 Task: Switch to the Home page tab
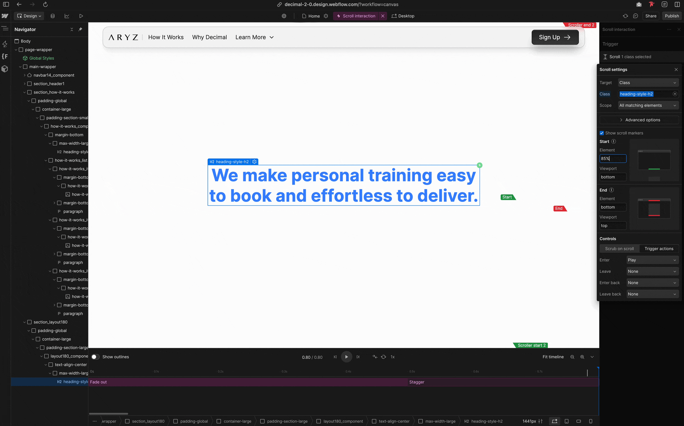(x=311, y=16)
